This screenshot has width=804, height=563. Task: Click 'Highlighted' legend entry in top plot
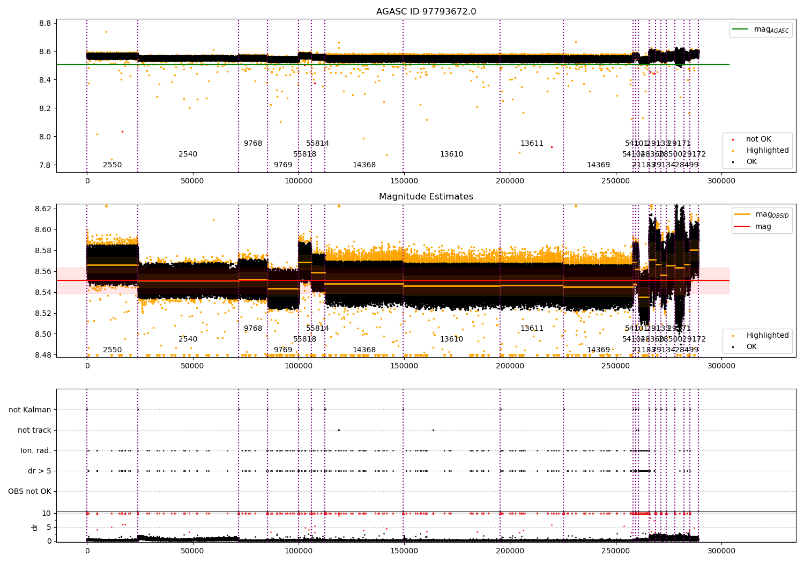(x=761, y=151)
